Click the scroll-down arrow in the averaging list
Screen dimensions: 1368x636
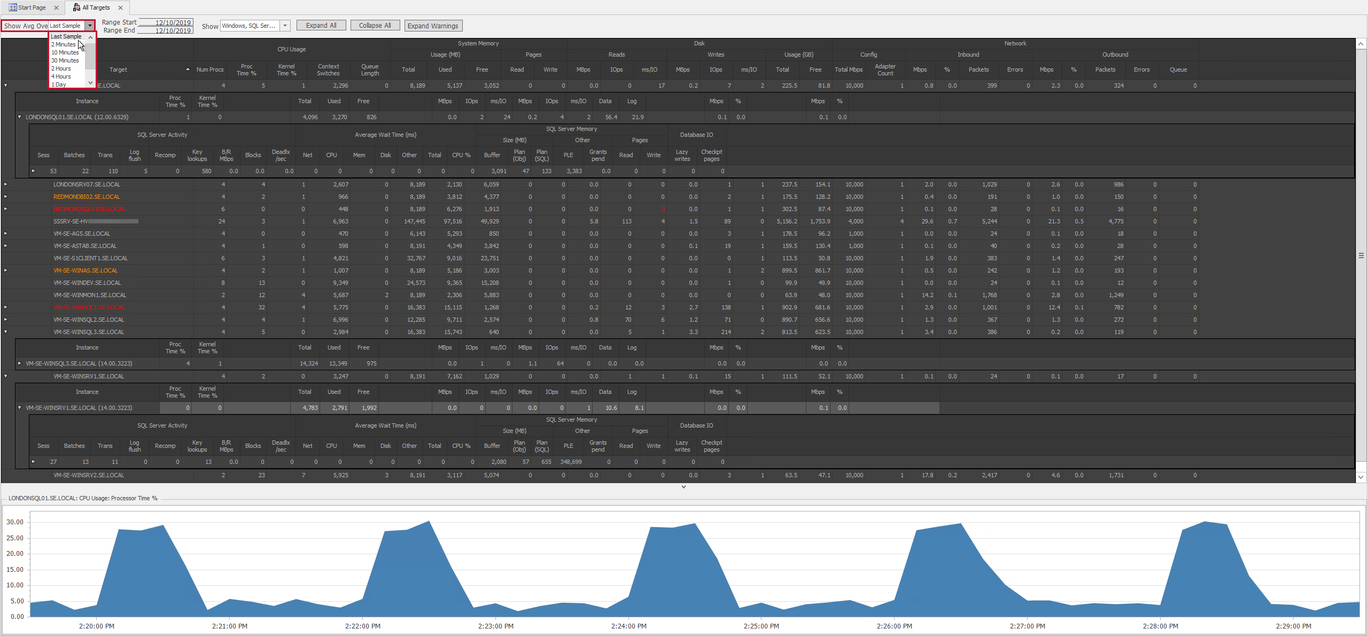coord(90,82)
